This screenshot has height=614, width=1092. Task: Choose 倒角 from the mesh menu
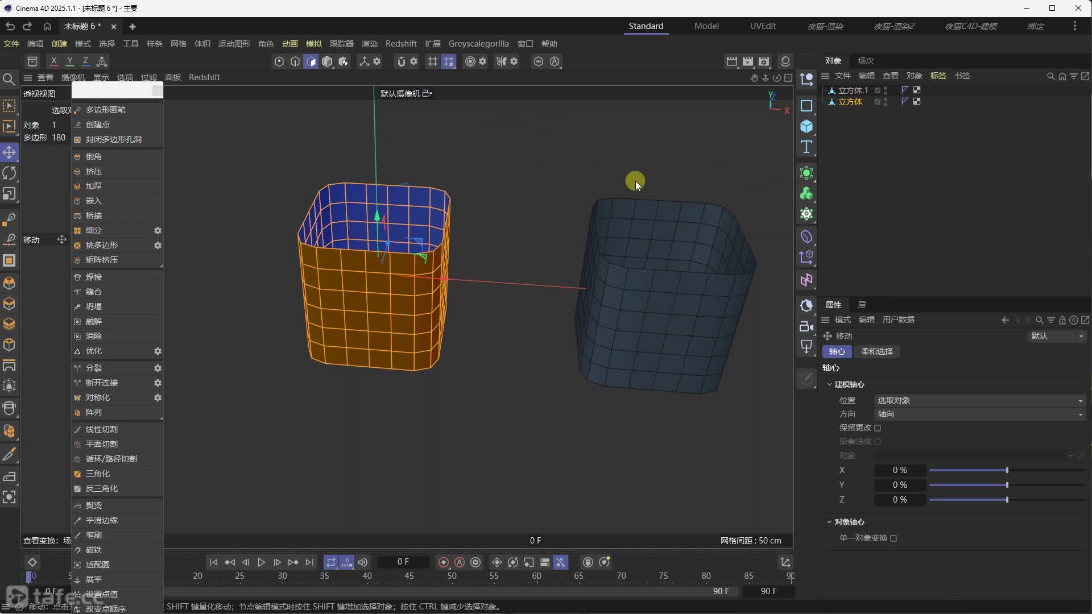click(x=117, y=156)
